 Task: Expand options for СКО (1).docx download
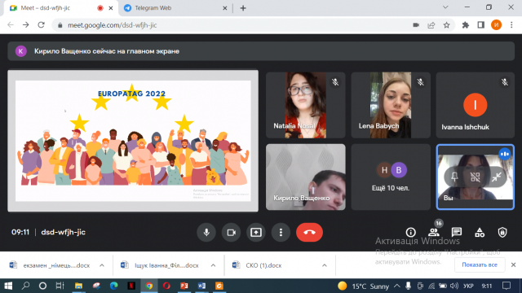pos(325,265)
